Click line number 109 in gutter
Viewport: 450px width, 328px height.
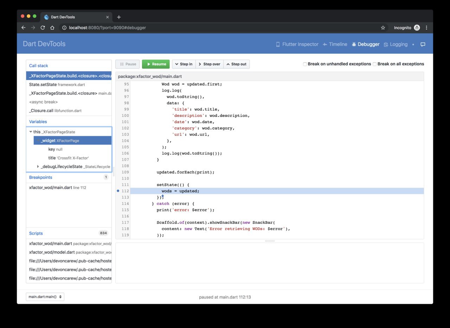pos(125,172)
